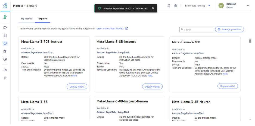Open the dollar billing icon in sidebar
This screenshot has height=126, width=255.
coord(5,59)
